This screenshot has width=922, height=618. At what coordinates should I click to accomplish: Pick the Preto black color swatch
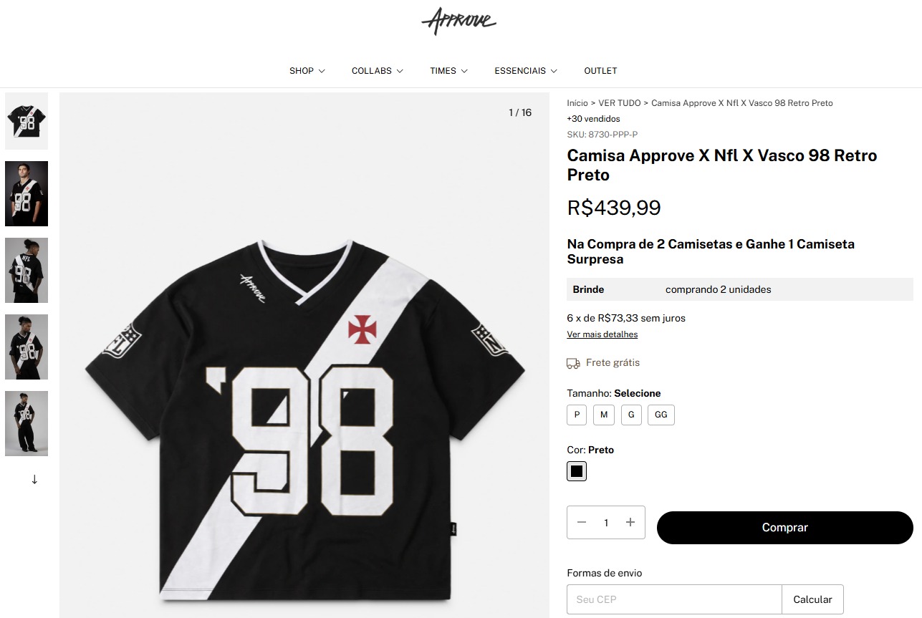coord(577,471)
